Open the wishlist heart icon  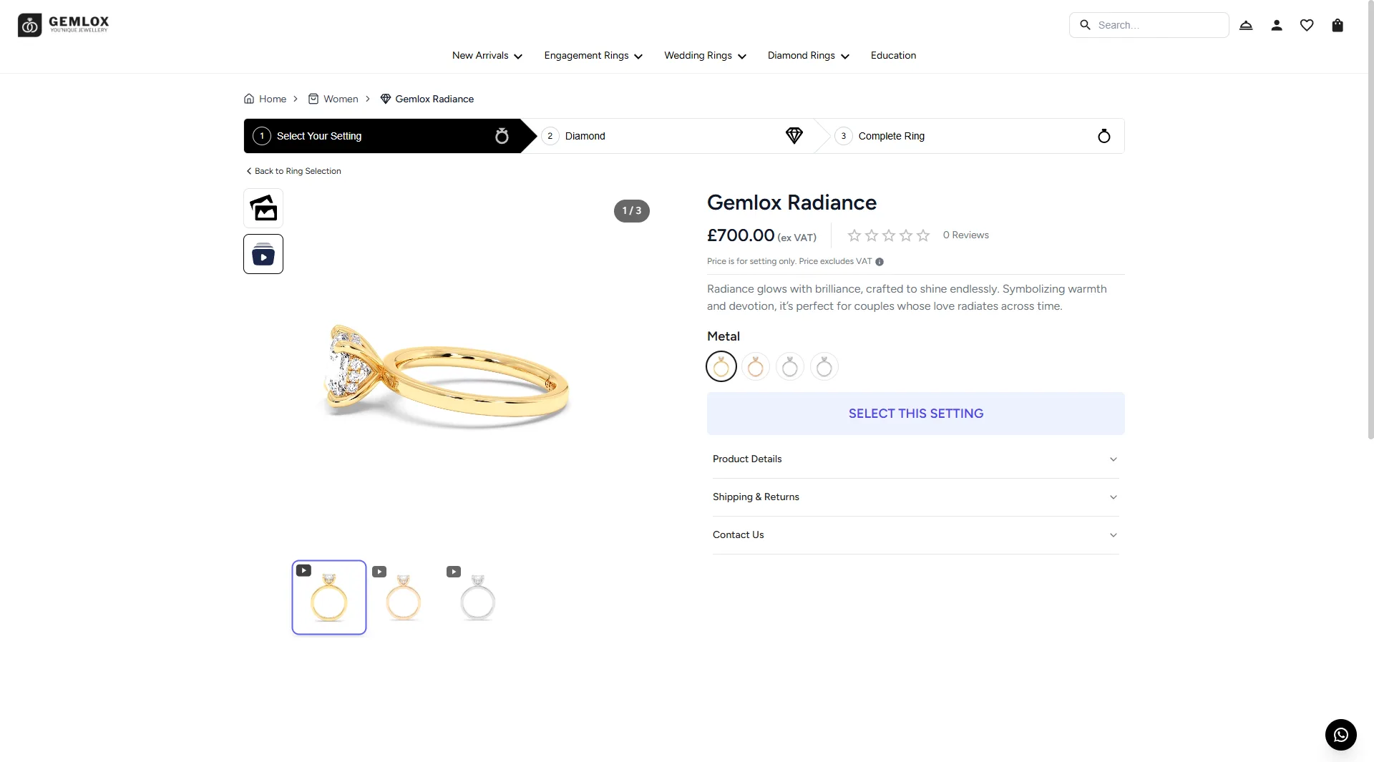pyautogui.click(x=1307, y=26)
